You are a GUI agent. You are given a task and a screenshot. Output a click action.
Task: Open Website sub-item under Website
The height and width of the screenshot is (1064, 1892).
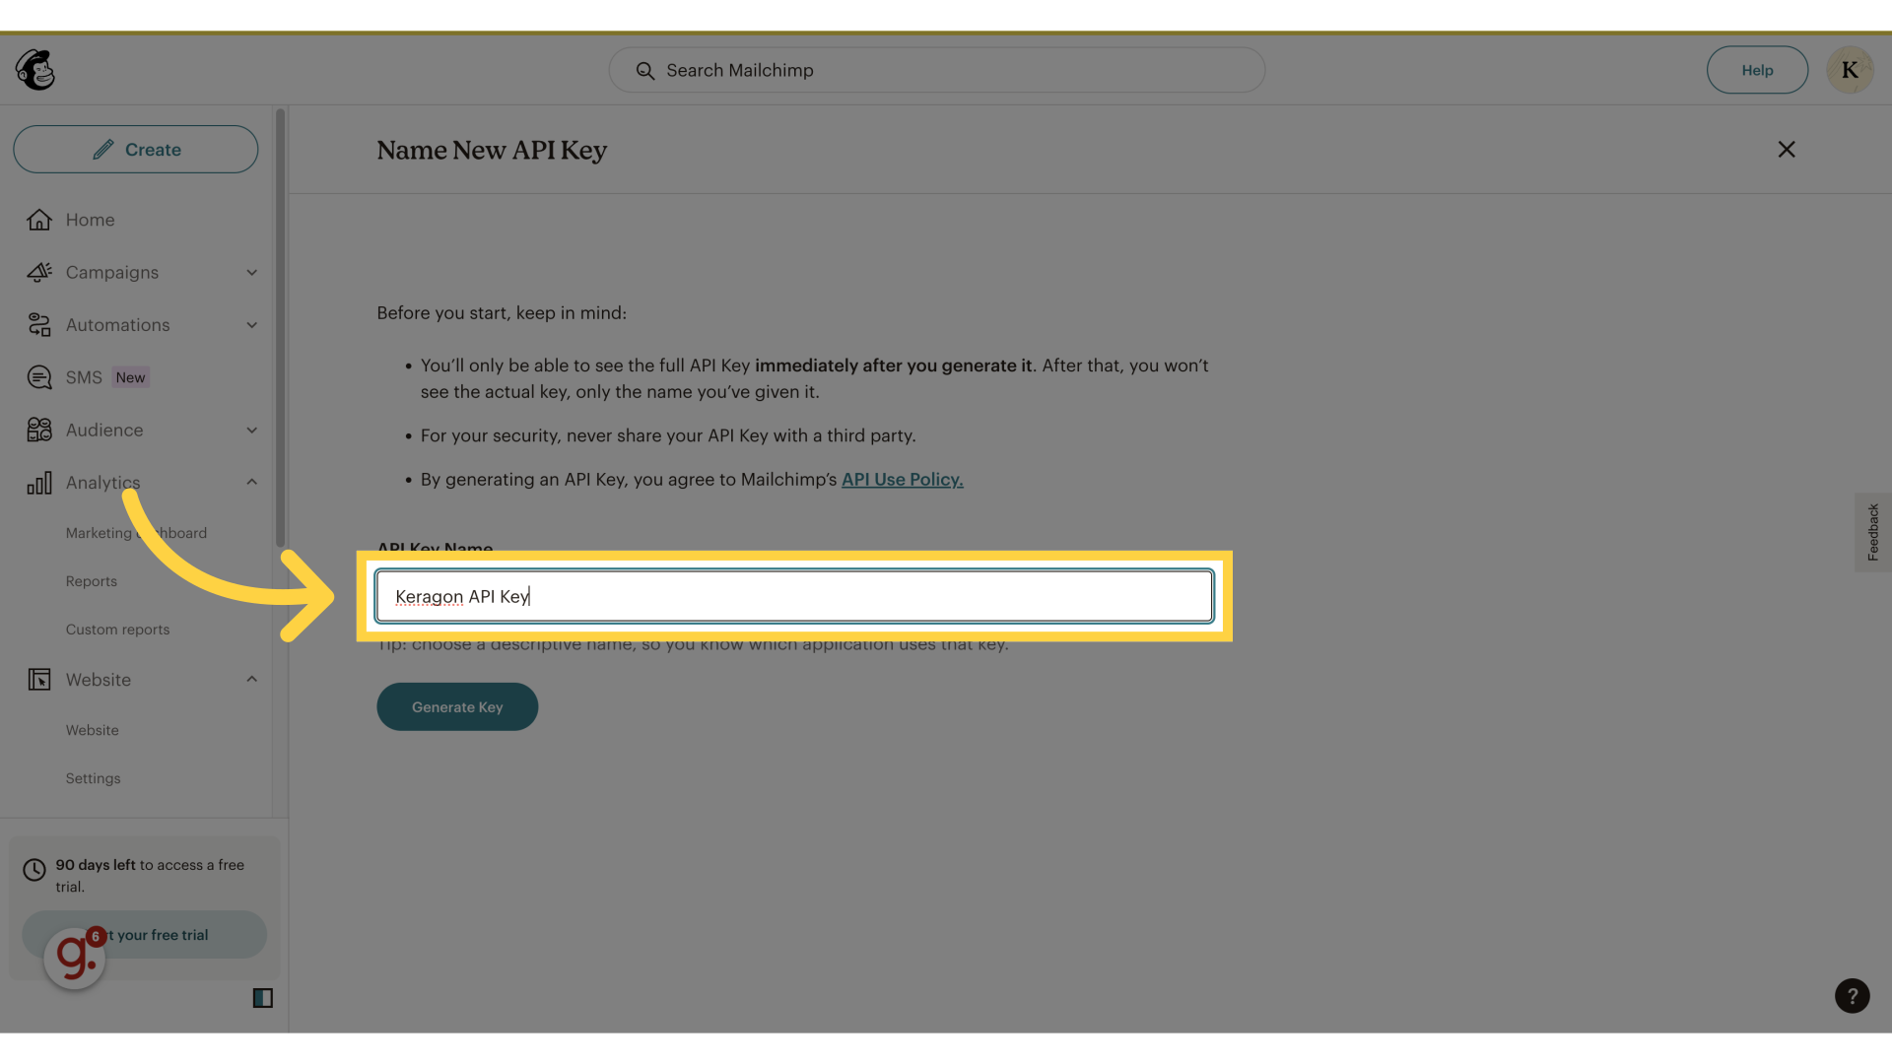(93, 730)
